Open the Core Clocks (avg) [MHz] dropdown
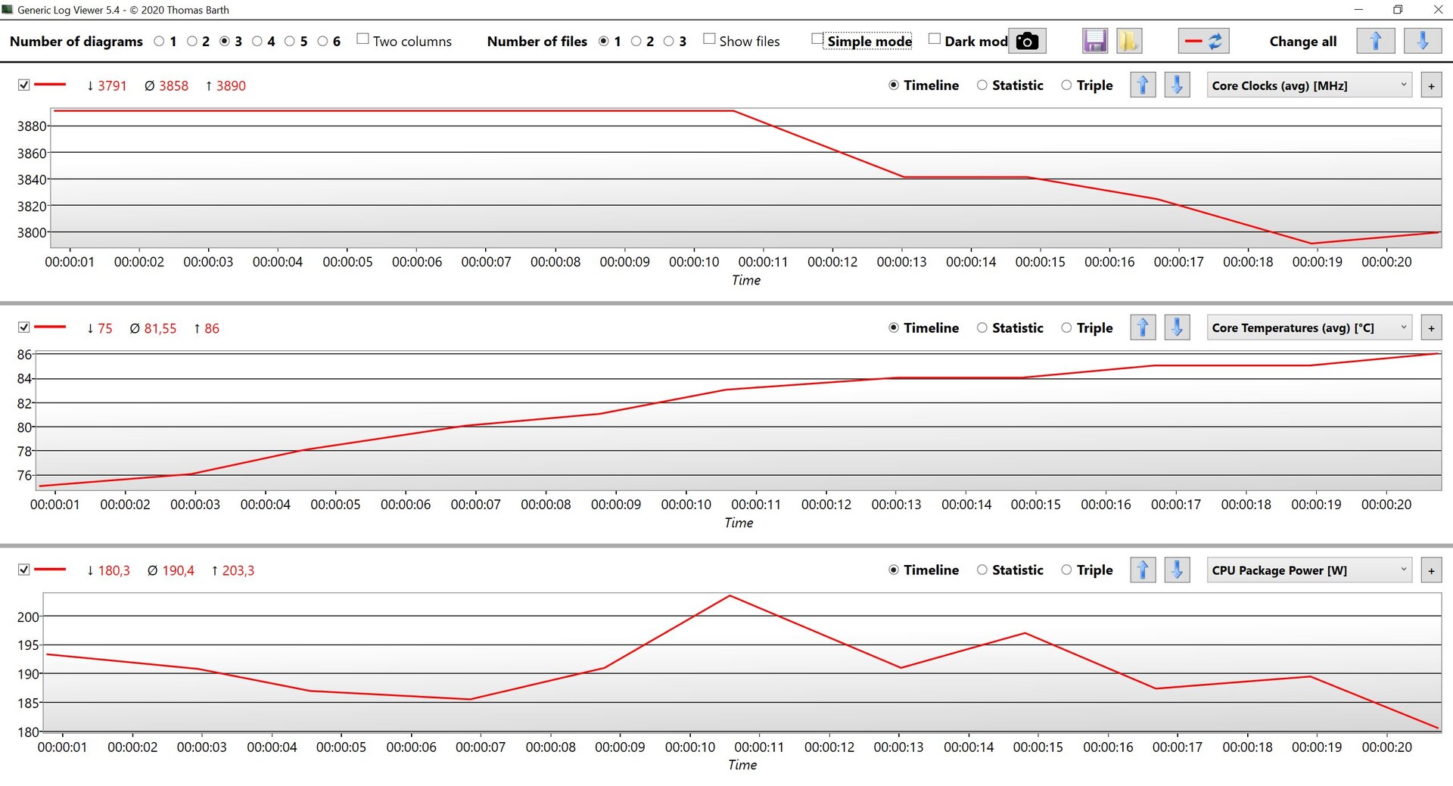This screenshot has height=786, width=1453. 1309,85
